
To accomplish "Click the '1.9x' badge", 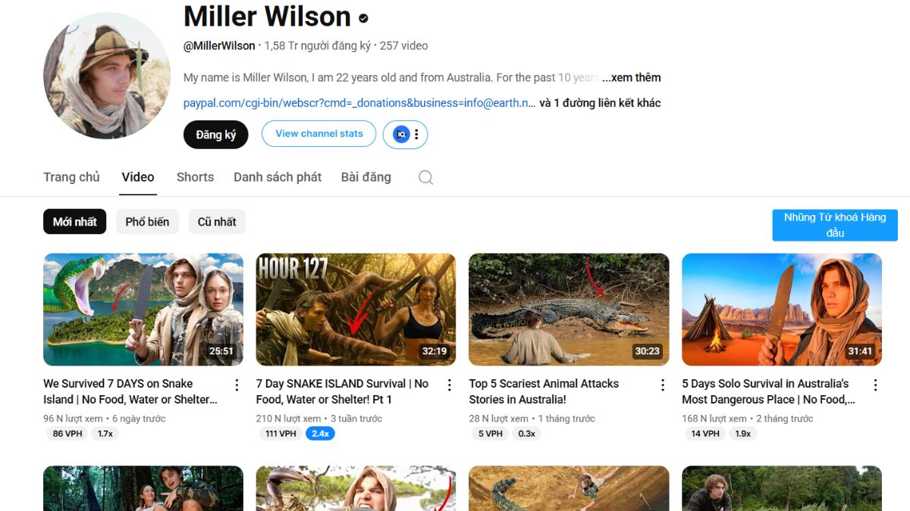I will pos(743,434).
